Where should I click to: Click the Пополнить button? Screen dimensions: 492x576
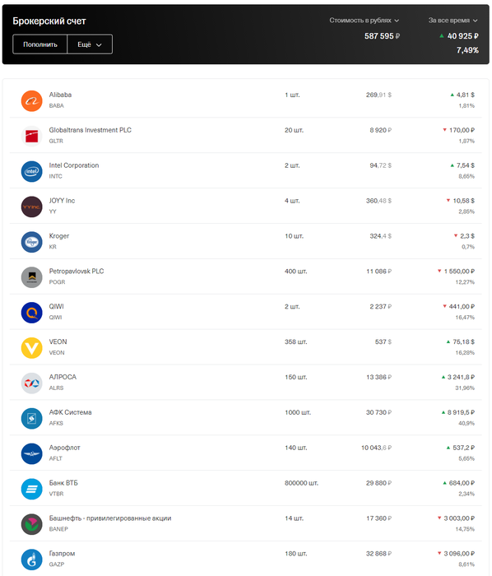[x=40, y=44]
